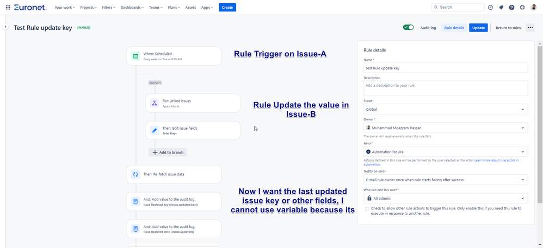Click the vertical scrollbar on the right
The width and height of the screenshot is (543, 248).
coord(540,124)
